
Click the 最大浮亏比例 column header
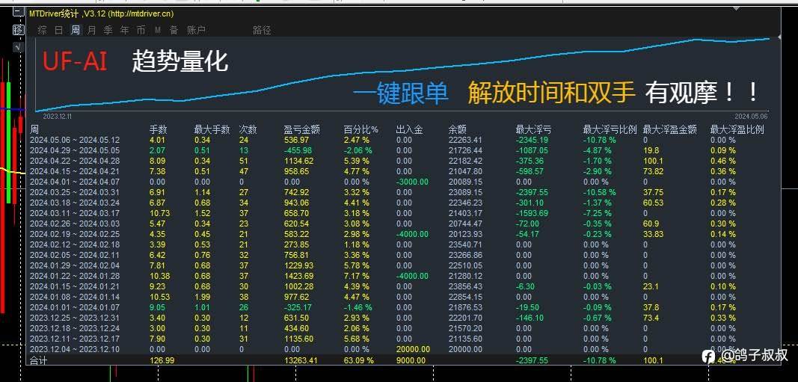point(610,130)
